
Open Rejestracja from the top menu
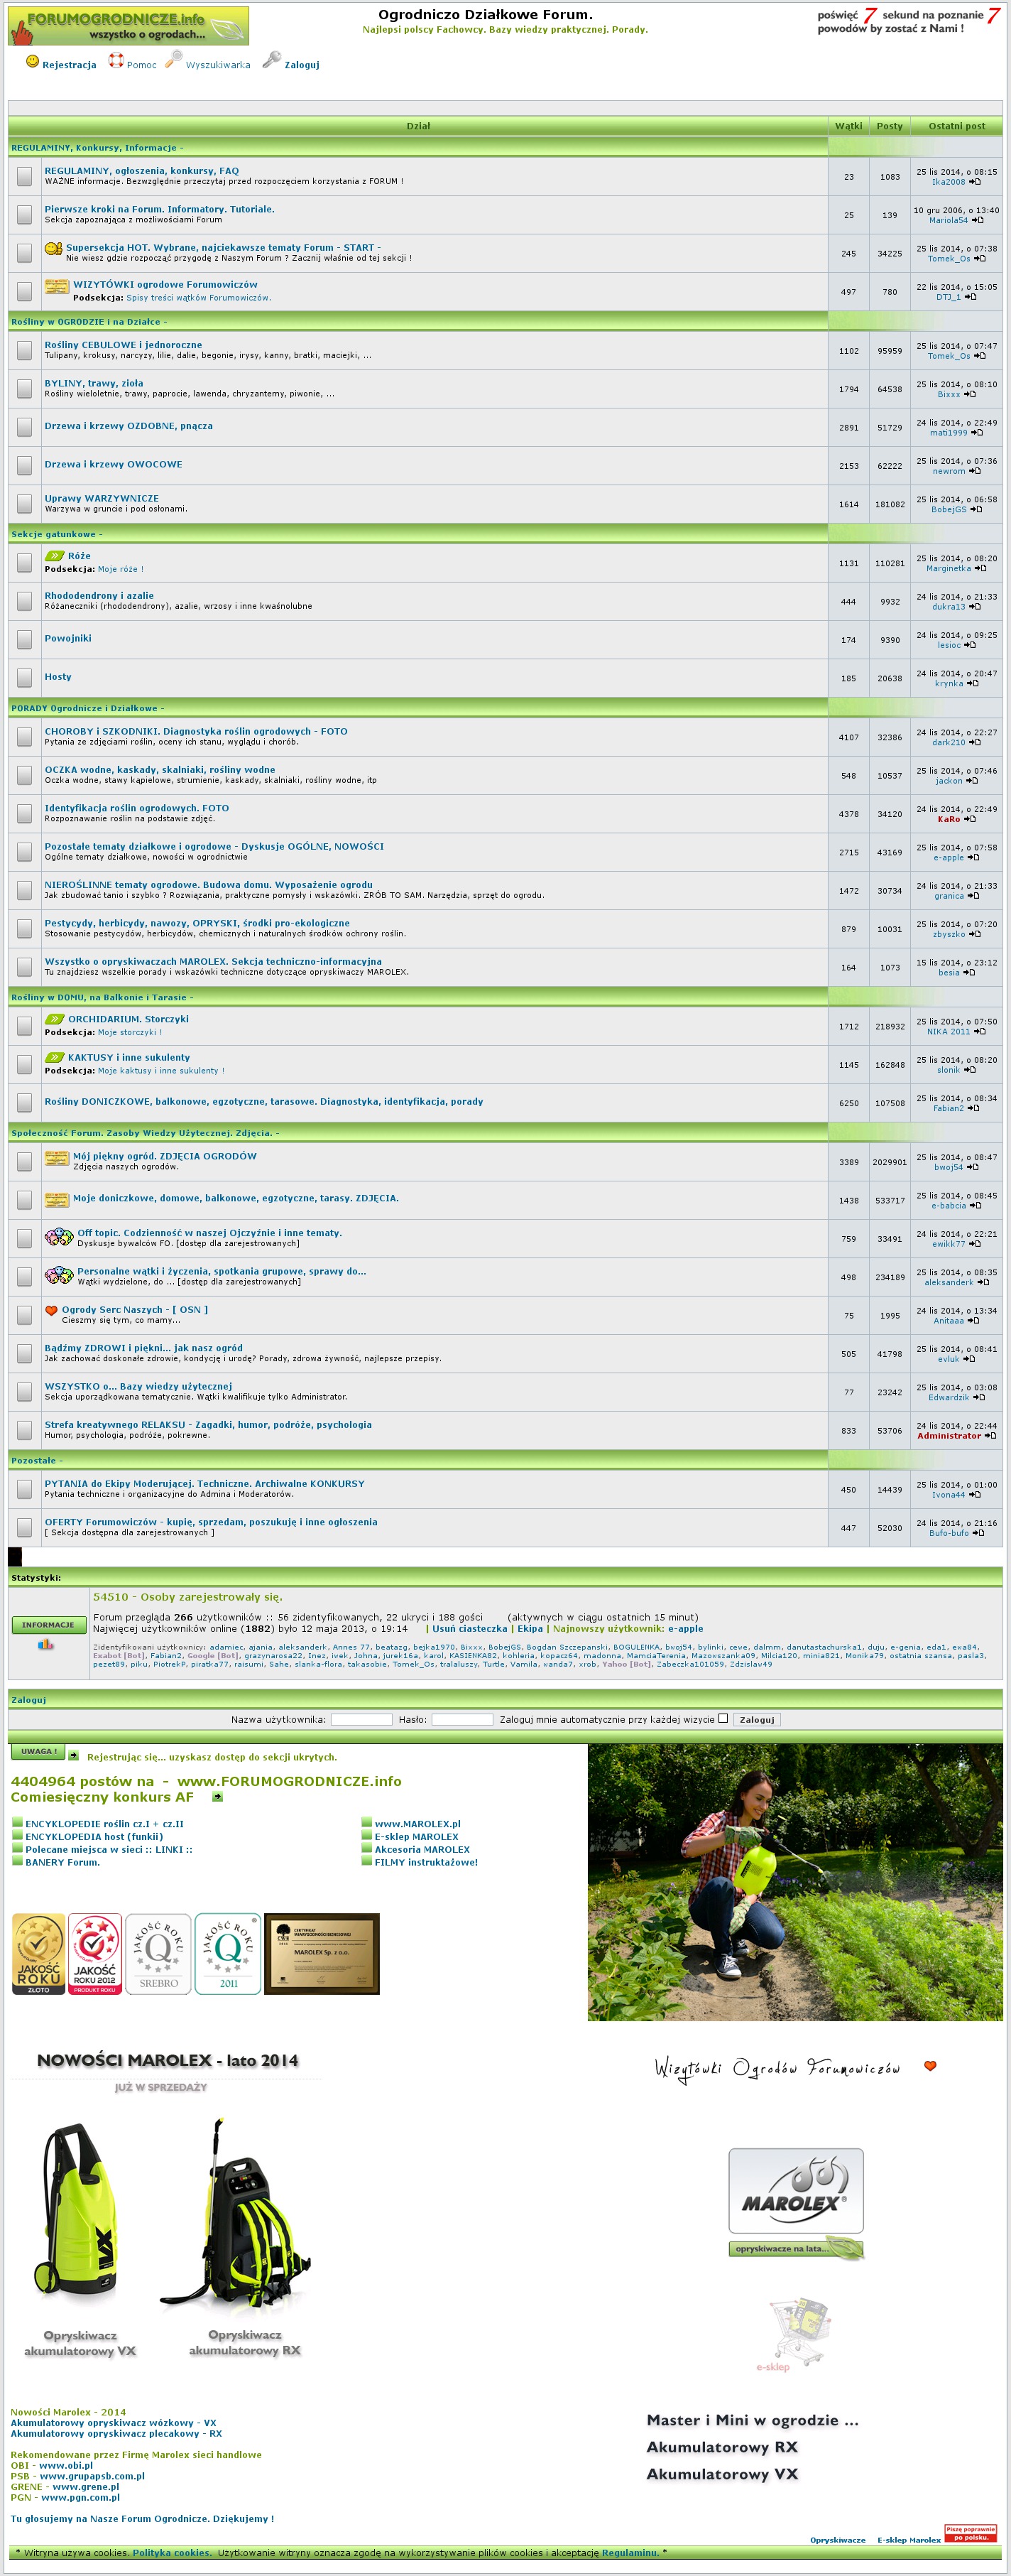[69, 65]
